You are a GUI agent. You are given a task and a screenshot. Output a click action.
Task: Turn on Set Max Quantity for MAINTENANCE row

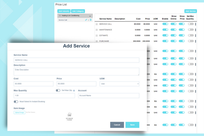191,30
